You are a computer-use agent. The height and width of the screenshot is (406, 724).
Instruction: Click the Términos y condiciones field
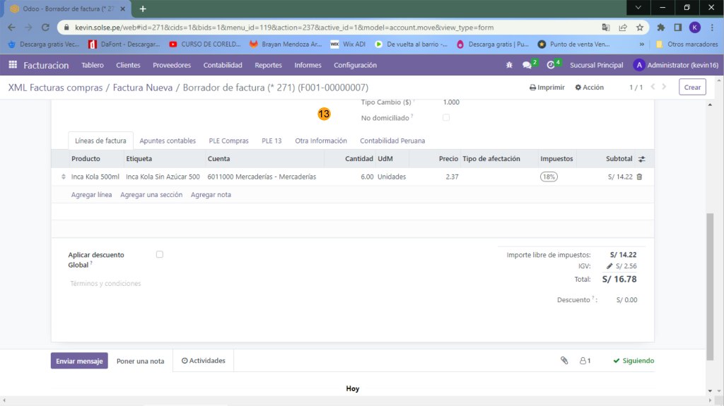coord(106,283)
